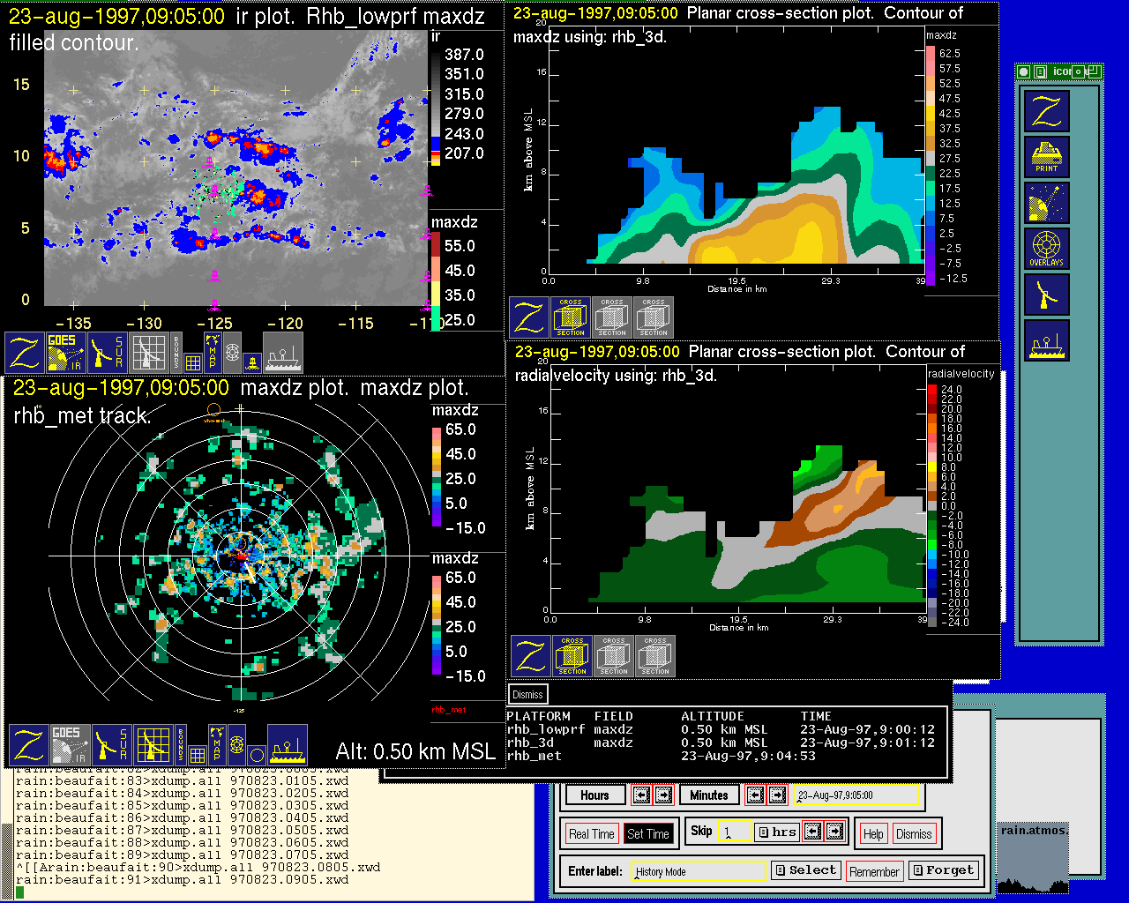The image size is (1129, 903).
Task: Click the maxdz color scale in the cross-section
Action: tap(931, 166)
